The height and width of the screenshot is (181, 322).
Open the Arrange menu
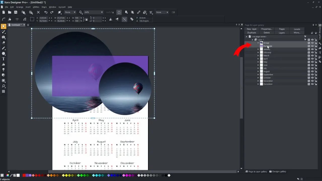(x=20, y=7)
